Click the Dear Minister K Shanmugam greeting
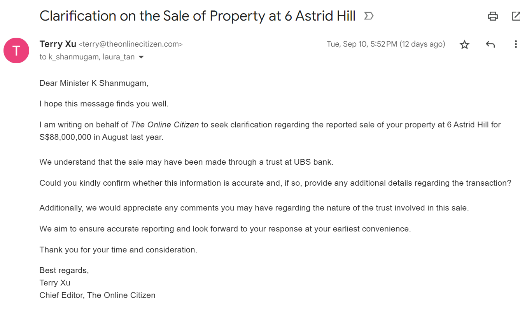 pyautogui.click(x=94, y=83)
